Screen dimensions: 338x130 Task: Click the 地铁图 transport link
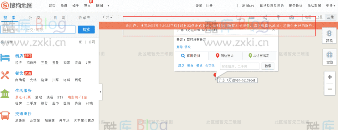(20, 121)
